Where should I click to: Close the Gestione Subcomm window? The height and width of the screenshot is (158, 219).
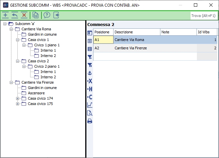coord(211,5)
